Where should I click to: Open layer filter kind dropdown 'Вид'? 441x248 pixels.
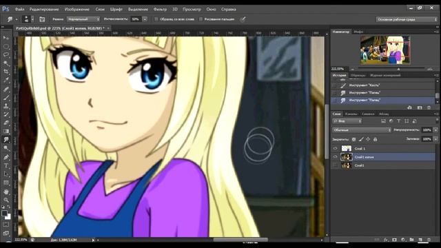point(347,121)
